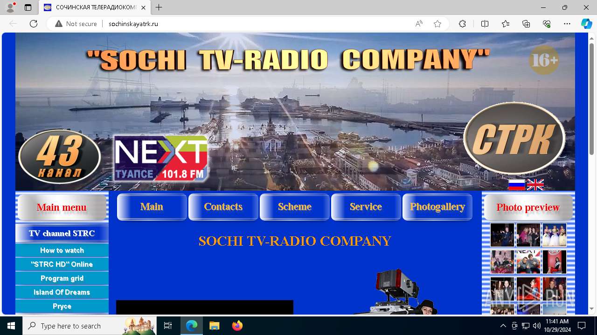
Task: Open the Program grid link
Action: [62, 278]
